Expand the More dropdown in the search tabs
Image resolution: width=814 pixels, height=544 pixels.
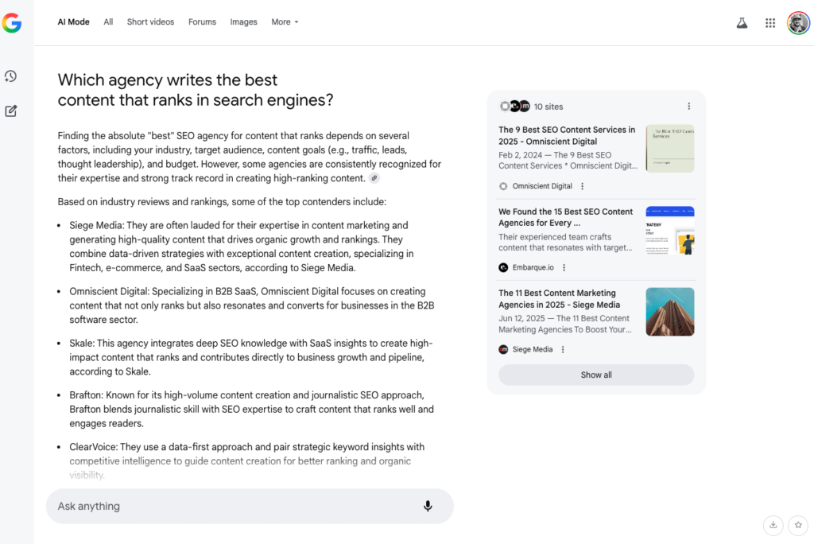coord(285,21)
